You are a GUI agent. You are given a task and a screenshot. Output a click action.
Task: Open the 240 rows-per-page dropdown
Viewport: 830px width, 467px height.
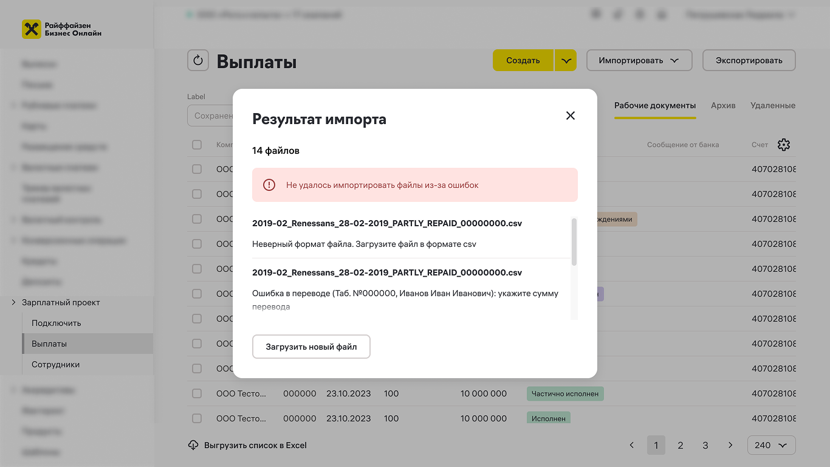pos(771,445)
